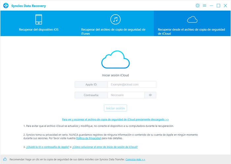Click the Syncios Data Recovery title
Image resolution: width=231 pixels, height=164 pixels.
[29, 6]
